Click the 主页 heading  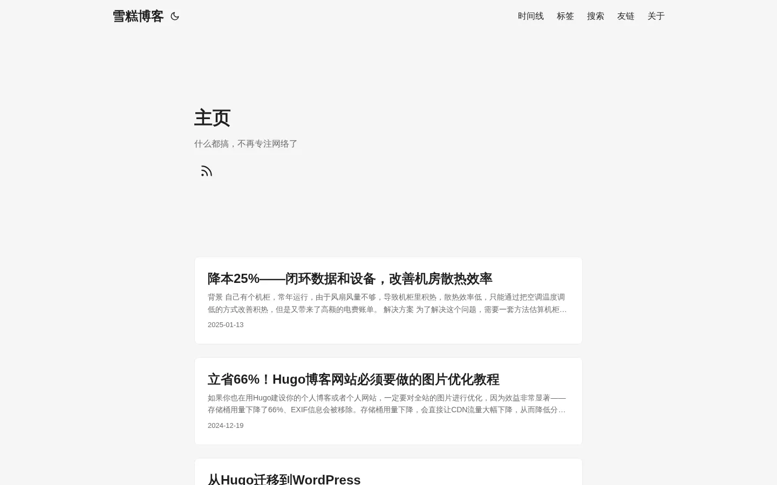coord(212,117)
